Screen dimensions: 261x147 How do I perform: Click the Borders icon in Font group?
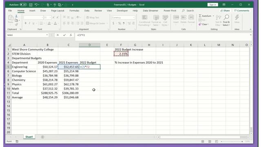pyautogui.click(x=41, y=23)
